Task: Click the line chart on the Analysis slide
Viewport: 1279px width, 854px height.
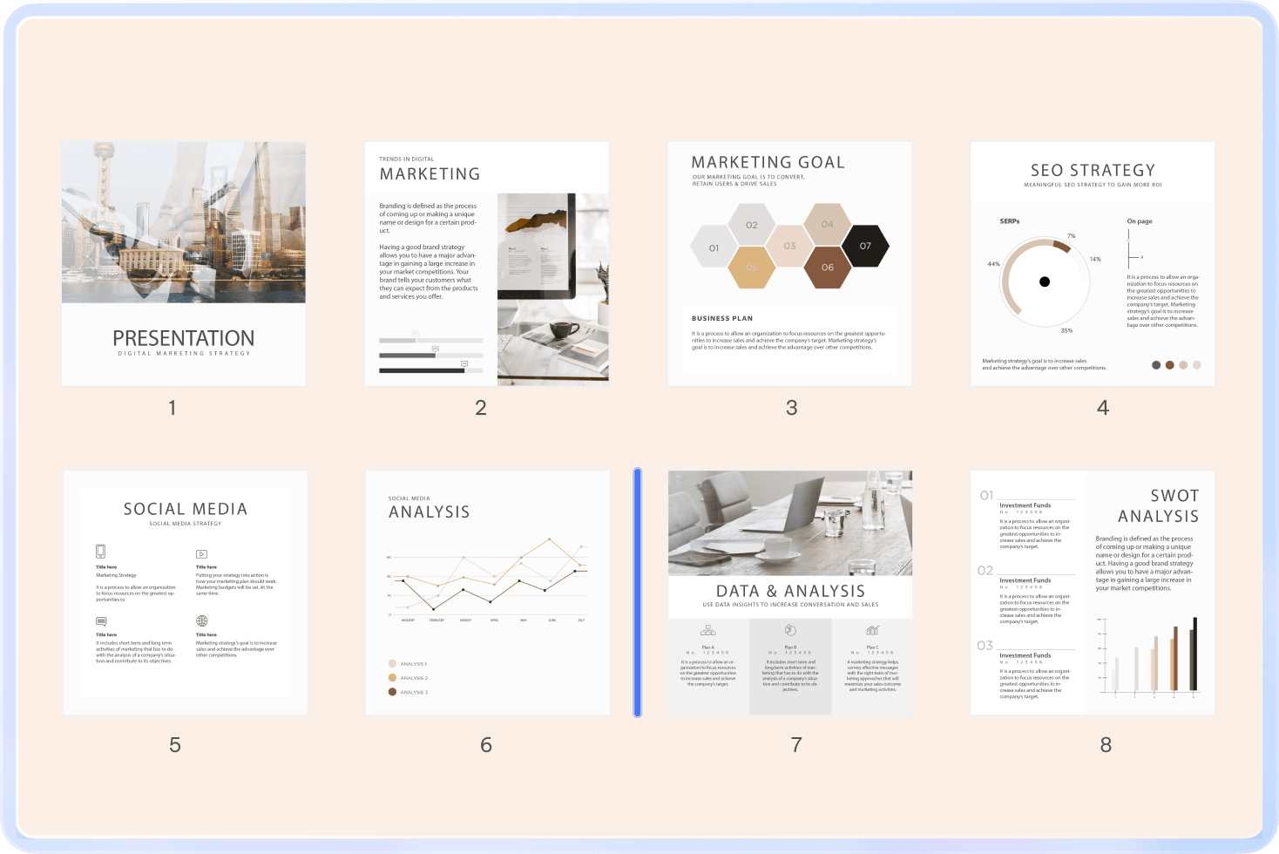Action: (x=488, y=579)
